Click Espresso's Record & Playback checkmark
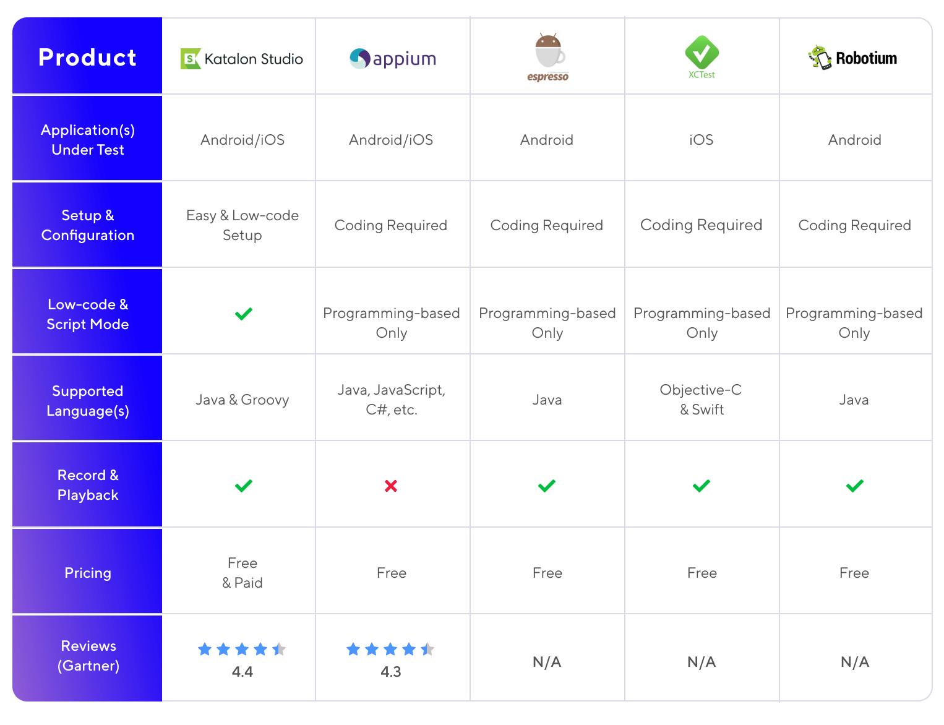The image size is (944, 725). click(547, 486)
